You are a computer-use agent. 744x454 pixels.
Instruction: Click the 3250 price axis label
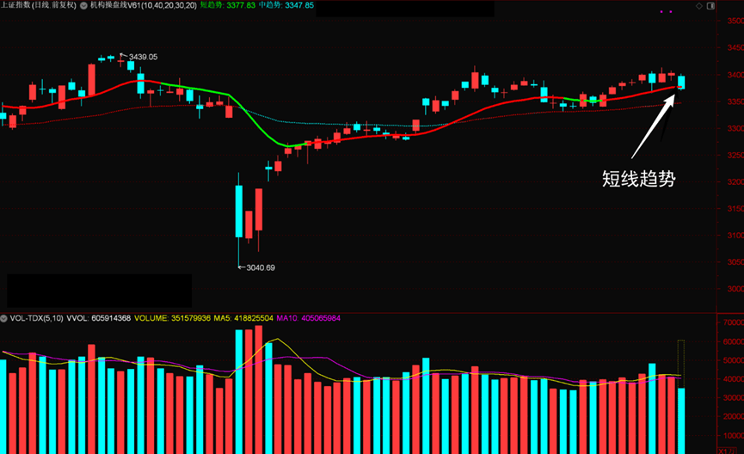pos(735,155)
